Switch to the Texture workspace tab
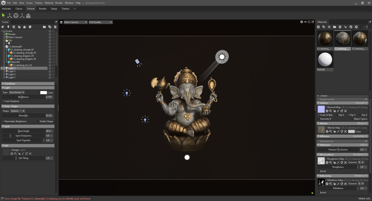 tap(65, 9)
